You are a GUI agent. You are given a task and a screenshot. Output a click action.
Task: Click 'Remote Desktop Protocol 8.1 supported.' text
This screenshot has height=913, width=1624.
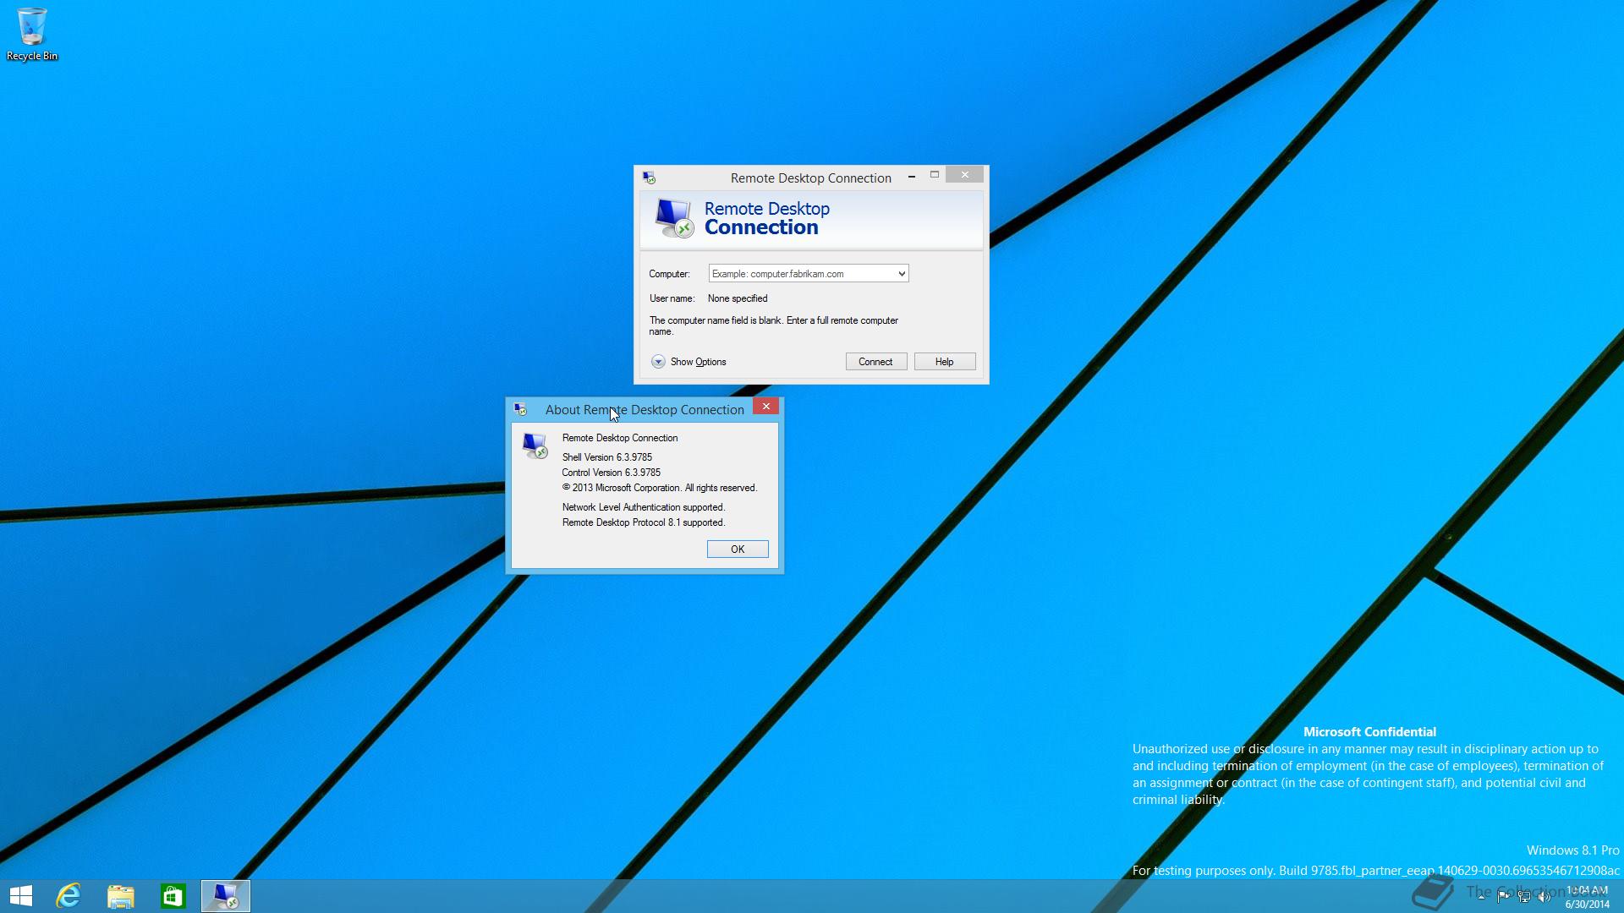pos(644,522)
